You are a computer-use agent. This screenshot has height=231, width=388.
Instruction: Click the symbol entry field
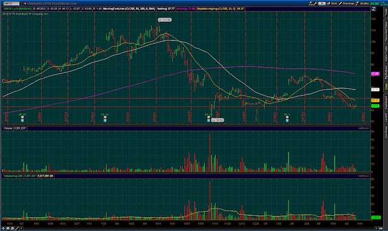(x=11, y=4)
